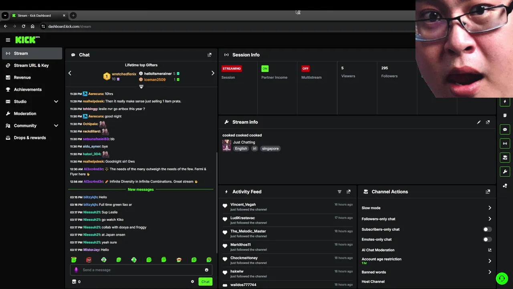513x289 pixels.
Task: Expand the Studio sidebar section
Action: [x=56, y=102]
